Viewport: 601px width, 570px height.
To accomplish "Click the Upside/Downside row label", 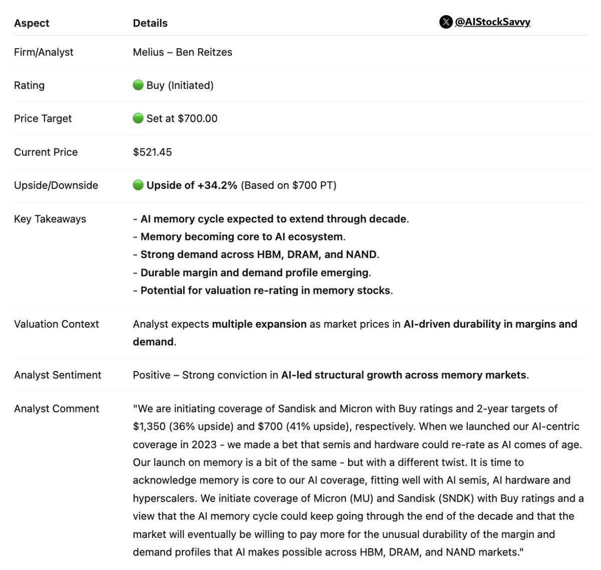I will coord(56,185).
